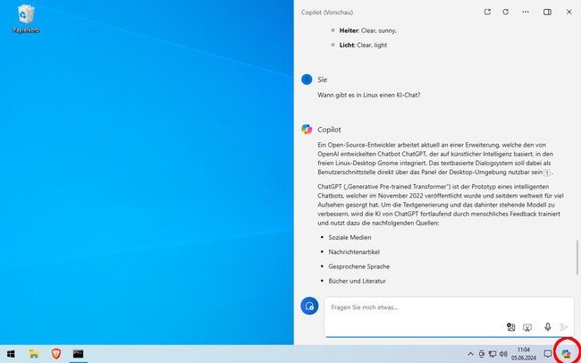581x363 pixels.
Task: Open the notification center icon
Action: (x=548, y=354)
